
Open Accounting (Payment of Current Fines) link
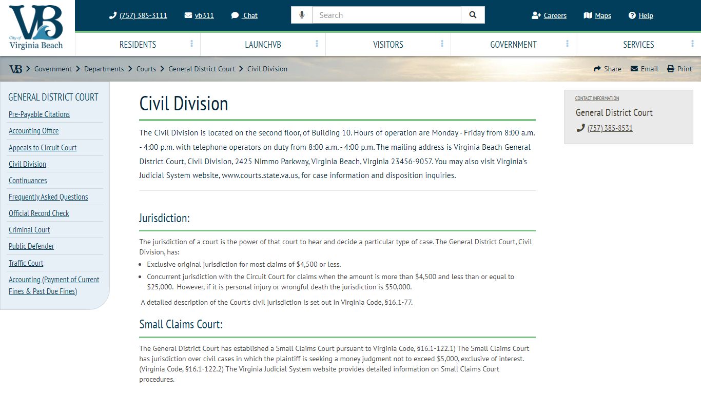click(54, 285)
